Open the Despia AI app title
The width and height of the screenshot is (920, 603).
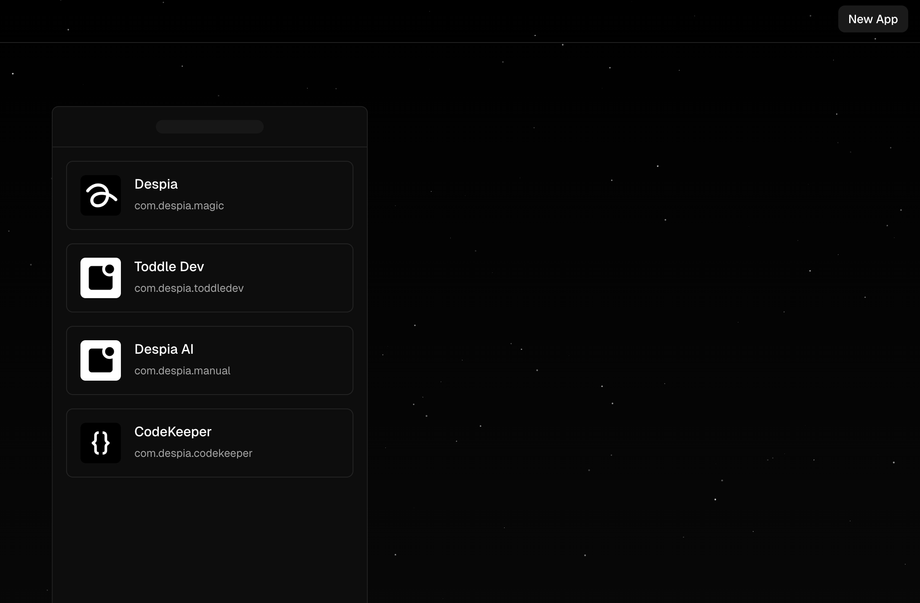tap(164, 350)
